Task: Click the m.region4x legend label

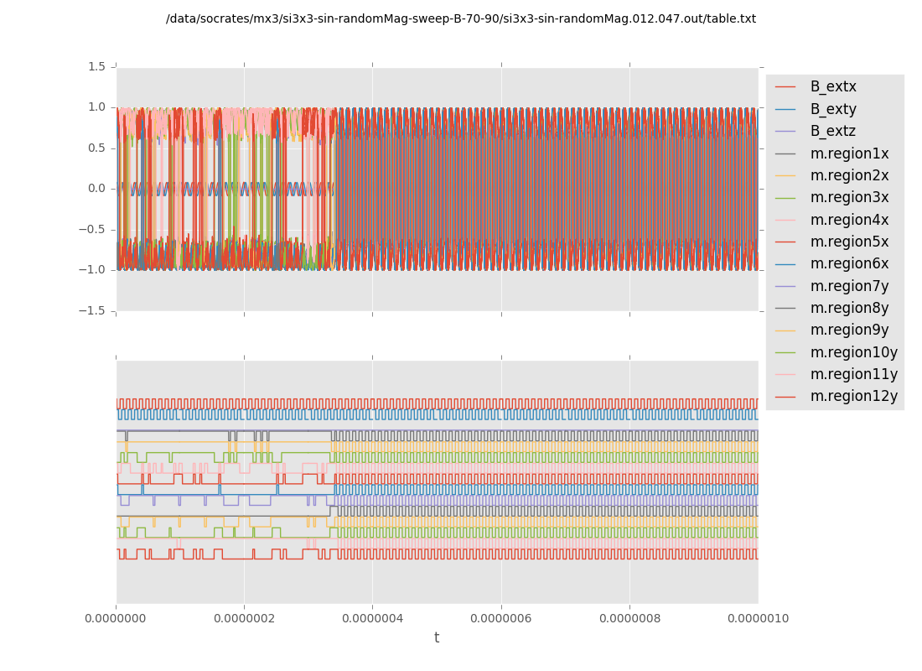Action: [x=849, y=220]
